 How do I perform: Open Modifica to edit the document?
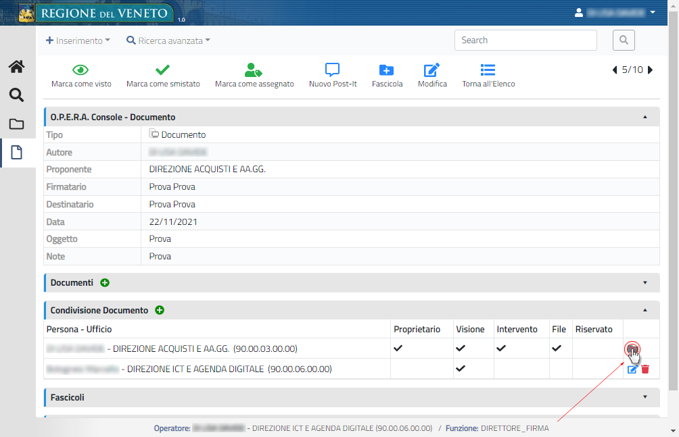pyautogui.click(x=431, y=70)
